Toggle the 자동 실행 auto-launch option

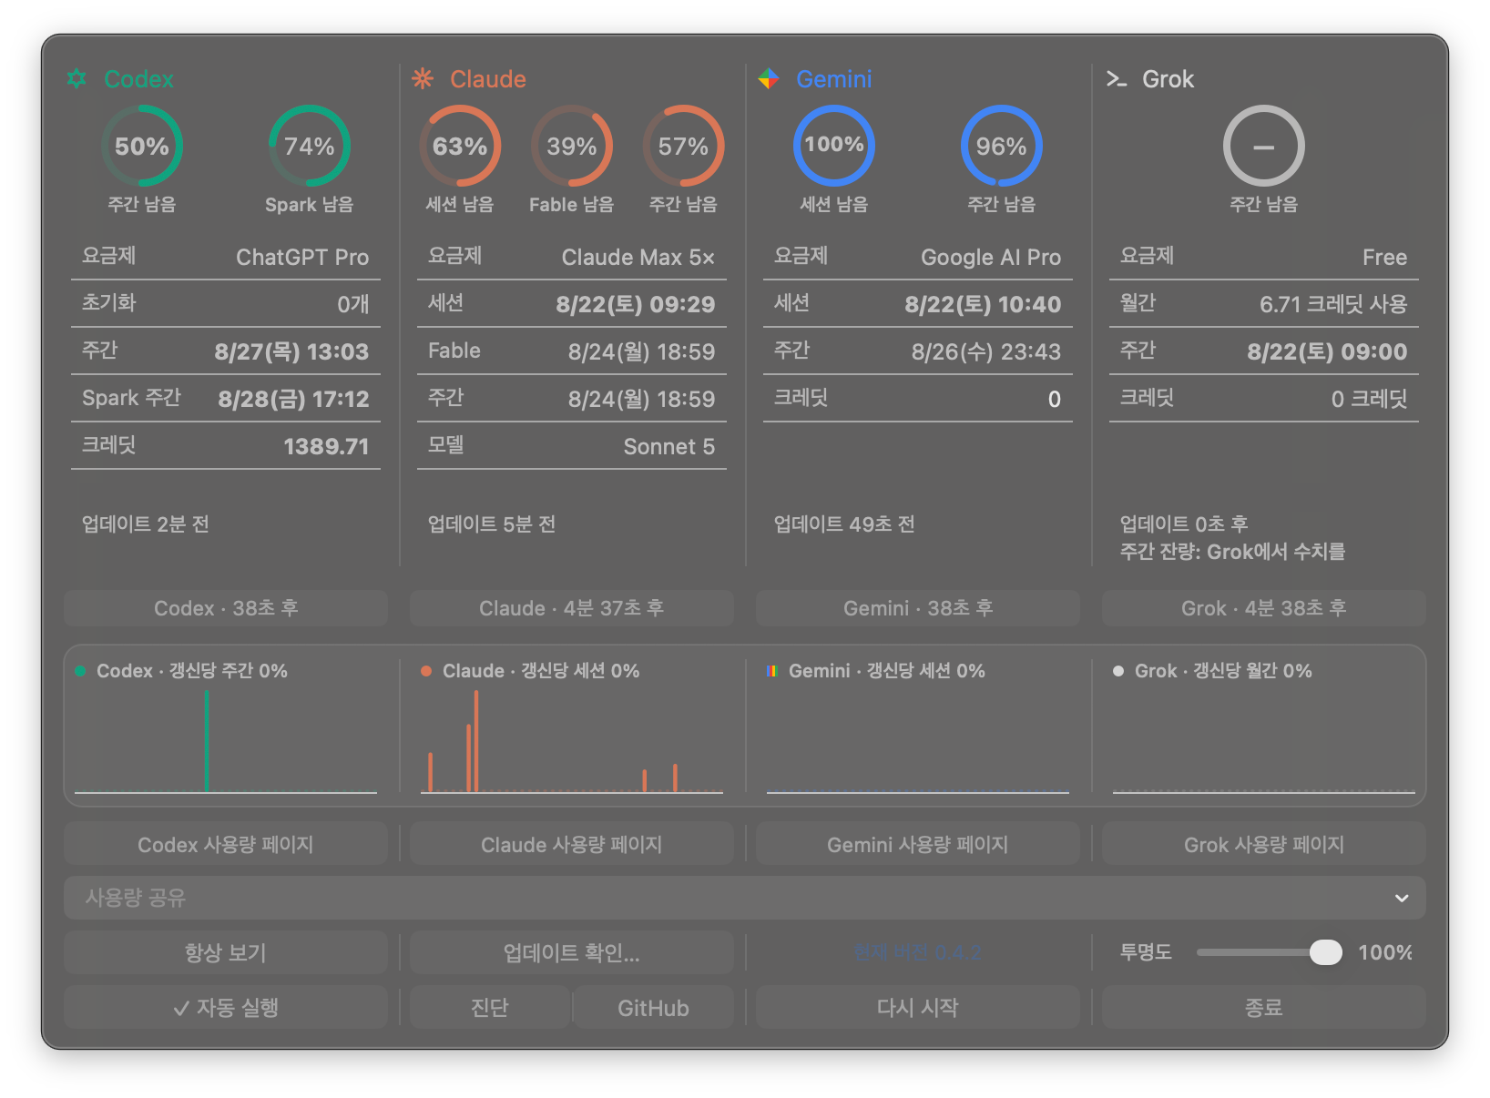(226, 1007)
